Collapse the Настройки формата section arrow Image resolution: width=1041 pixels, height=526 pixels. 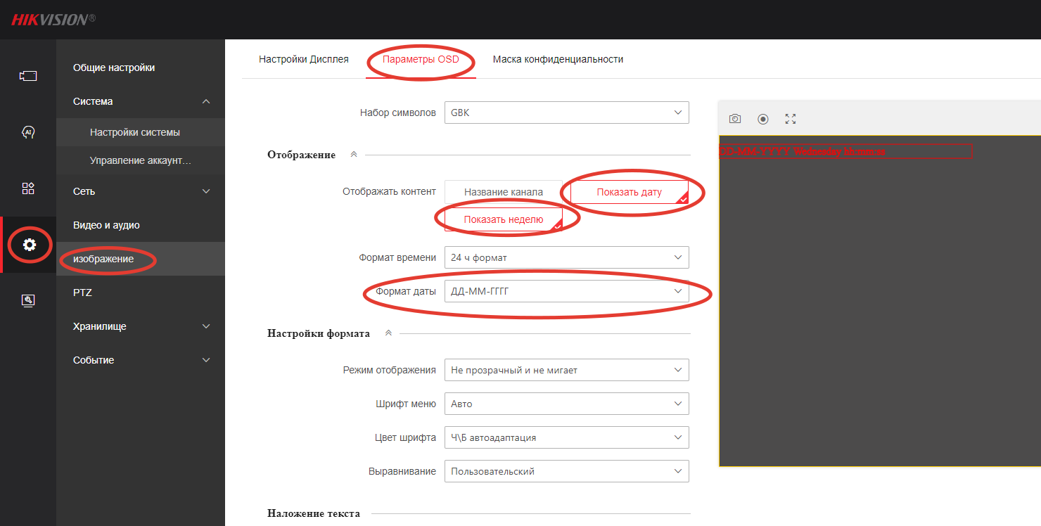[388, 333]
